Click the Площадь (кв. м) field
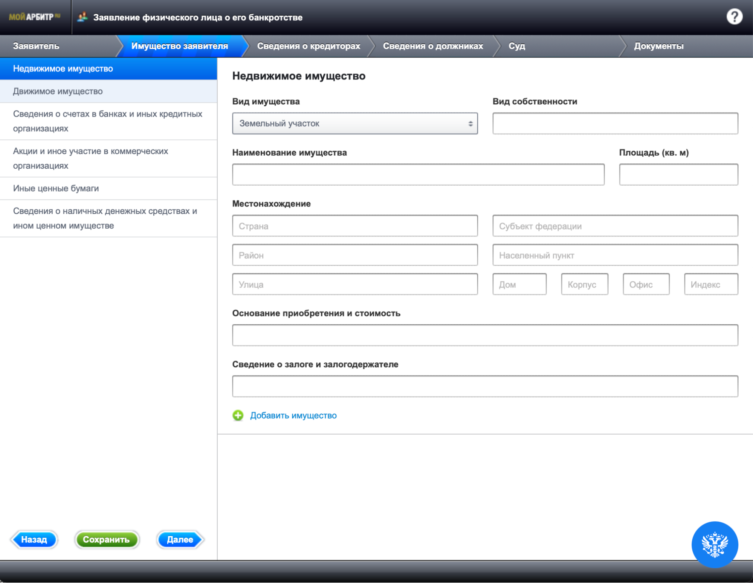This screenshot has height=583, width=753. (x=678, y=174)
